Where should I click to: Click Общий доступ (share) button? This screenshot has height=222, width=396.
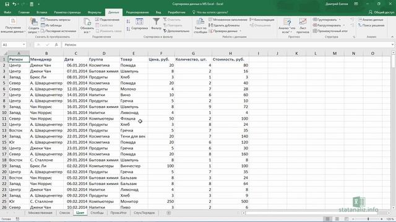click(381, 12)
